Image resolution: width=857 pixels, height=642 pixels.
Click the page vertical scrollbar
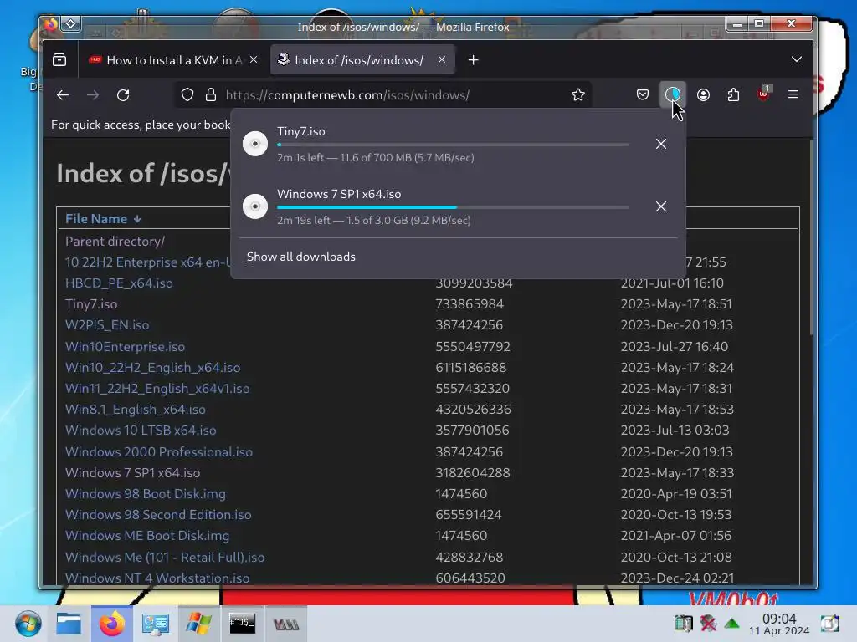tap(811, 237)
